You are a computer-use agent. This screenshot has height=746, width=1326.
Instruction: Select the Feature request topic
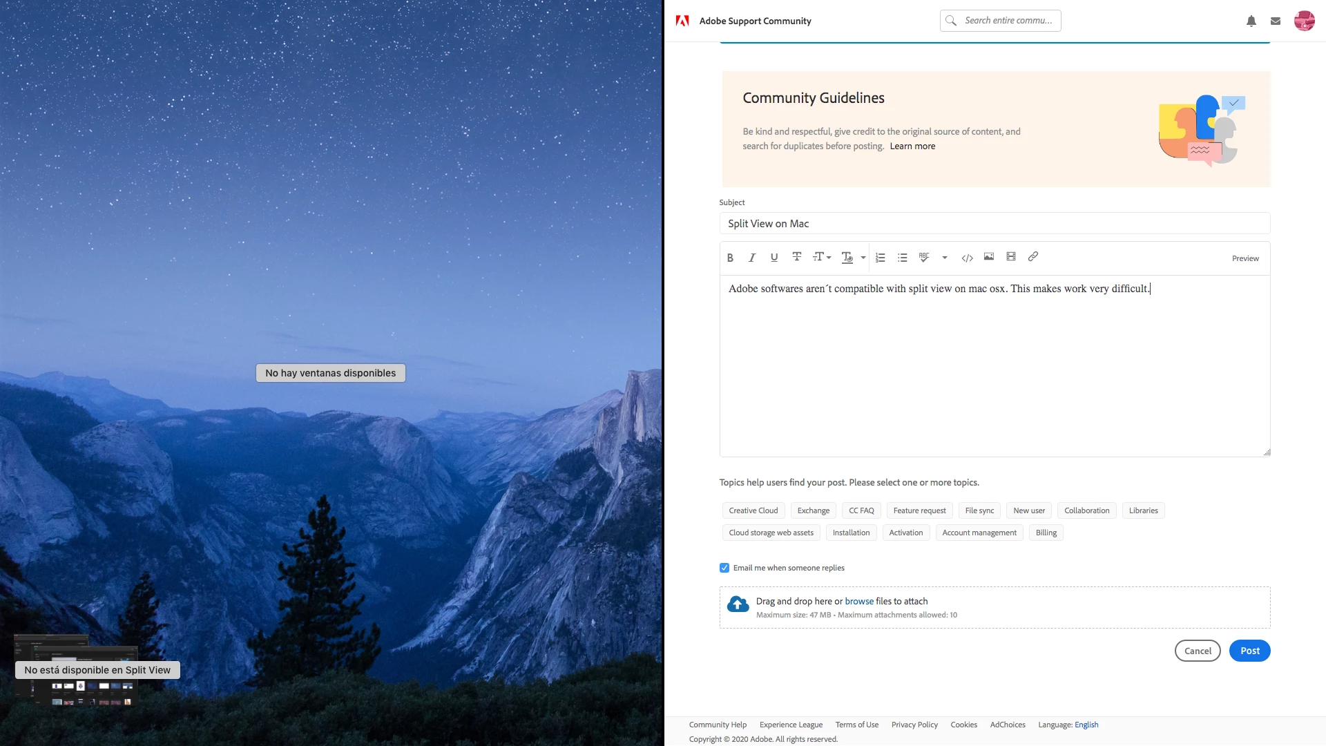tap(919, 510)
